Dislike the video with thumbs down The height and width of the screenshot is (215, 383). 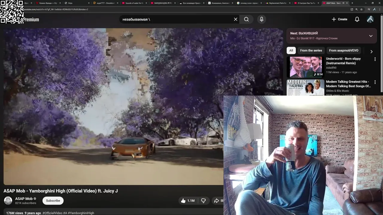click(203, 201)
